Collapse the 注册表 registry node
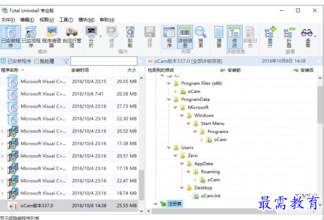The image size is (324, 220). pyautogui.click(x=155, y=204)
